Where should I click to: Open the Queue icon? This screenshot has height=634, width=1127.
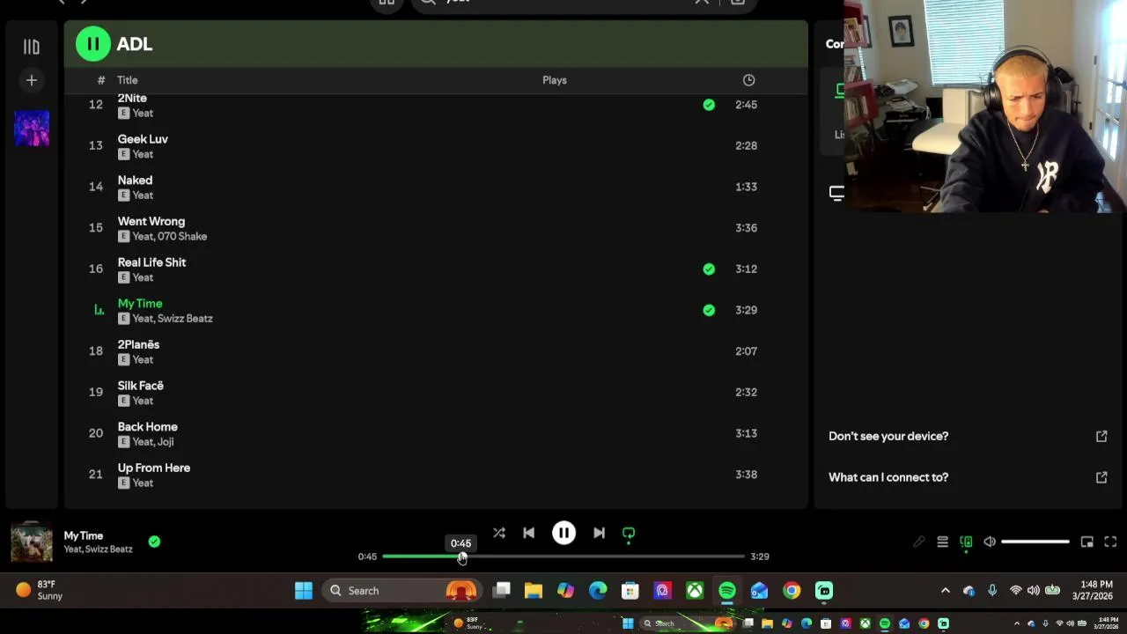pyautogui.click(x=942, y=542)
